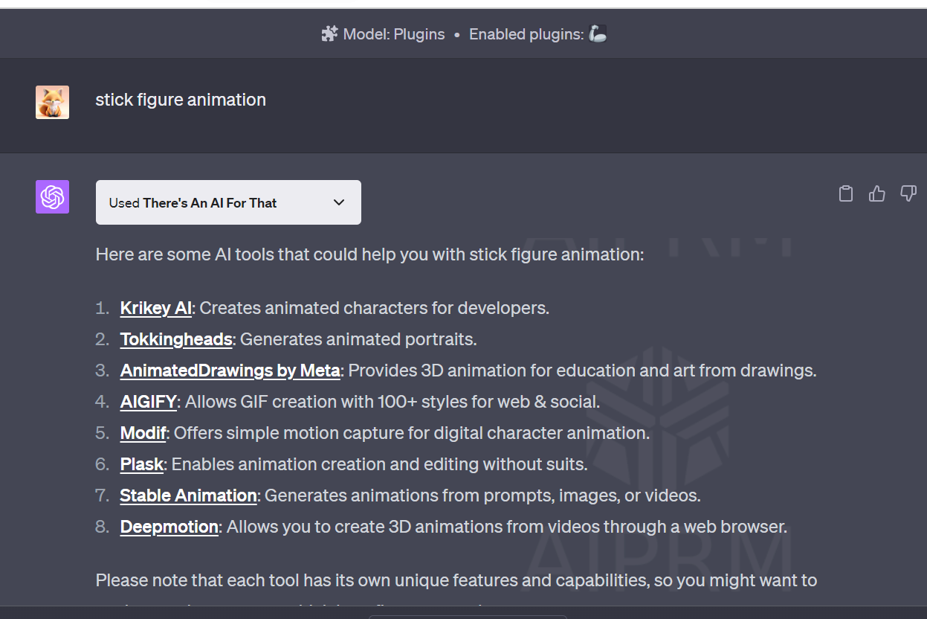Open the Deepmotion link
927x619 pixels.
pyautogui.click(x=169, y=527)
